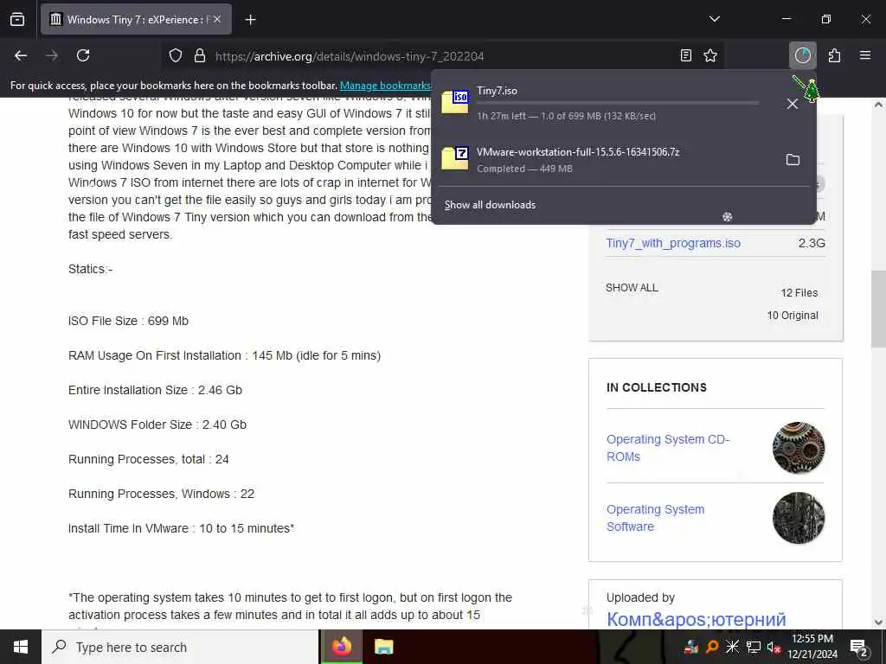Open the notification center icon
The height and width of the screenshot is (664, 886).
(858, 647)
